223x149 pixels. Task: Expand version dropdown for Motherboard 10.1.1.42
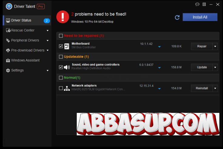159,47
